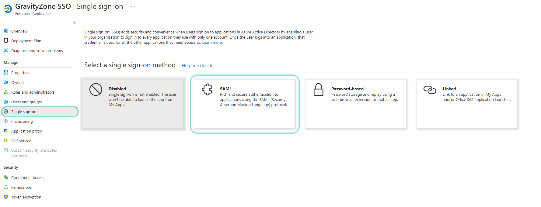This screenshot has width=541, height=207.
Task: Open Custom security attributes (preview)
Action: coord(34,153)
